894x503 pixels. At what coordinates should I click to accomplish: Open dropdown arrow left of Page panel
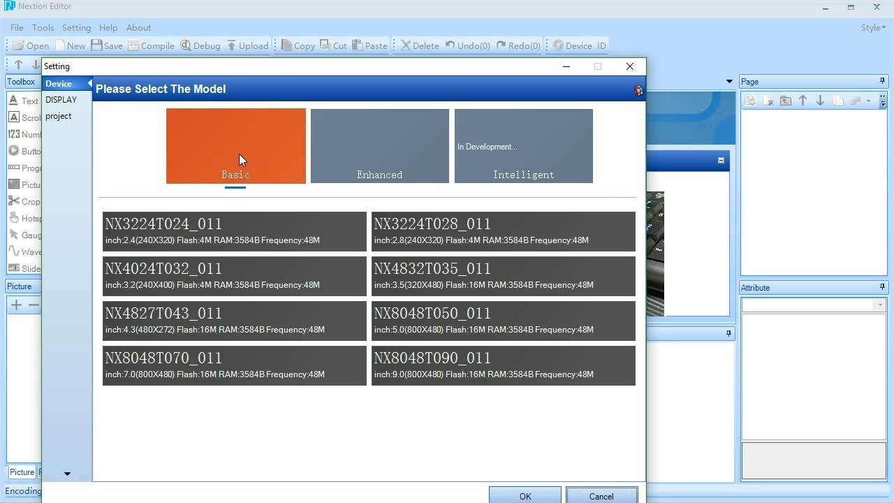pyautogui.click(x=730, y=82)
